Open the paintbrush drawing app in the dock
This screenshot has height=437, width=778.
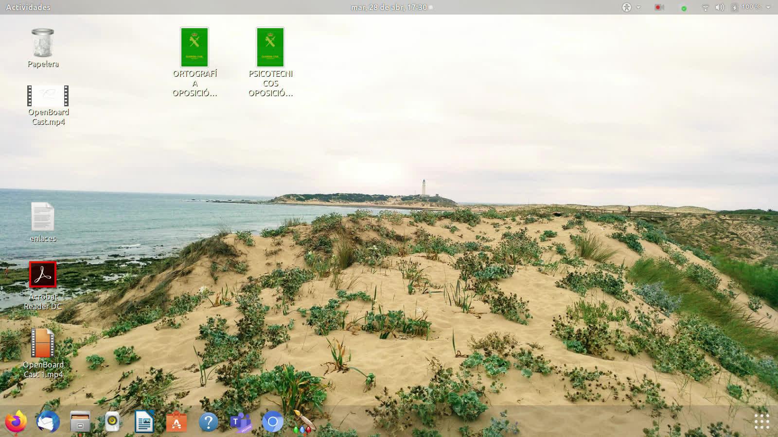coord(304,421)
